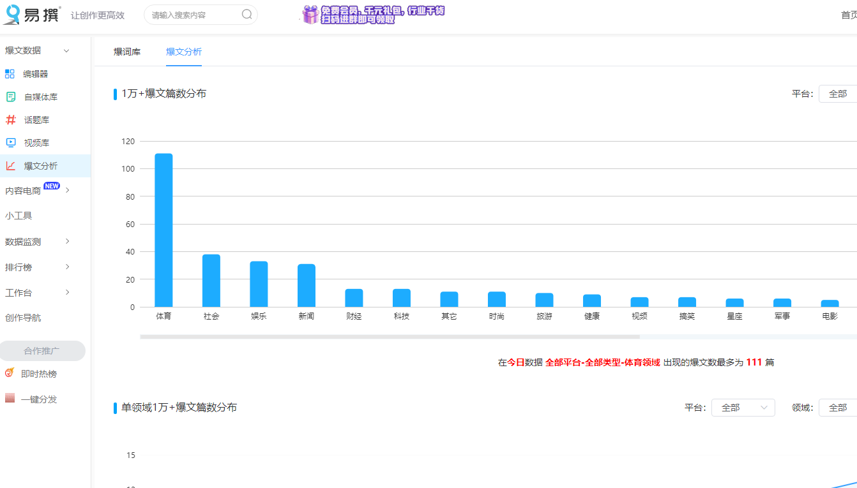Expand the 内容电商 menu section
Image resolution: width=857 pixels, height=488 pixels.
[x=67, y=190]
